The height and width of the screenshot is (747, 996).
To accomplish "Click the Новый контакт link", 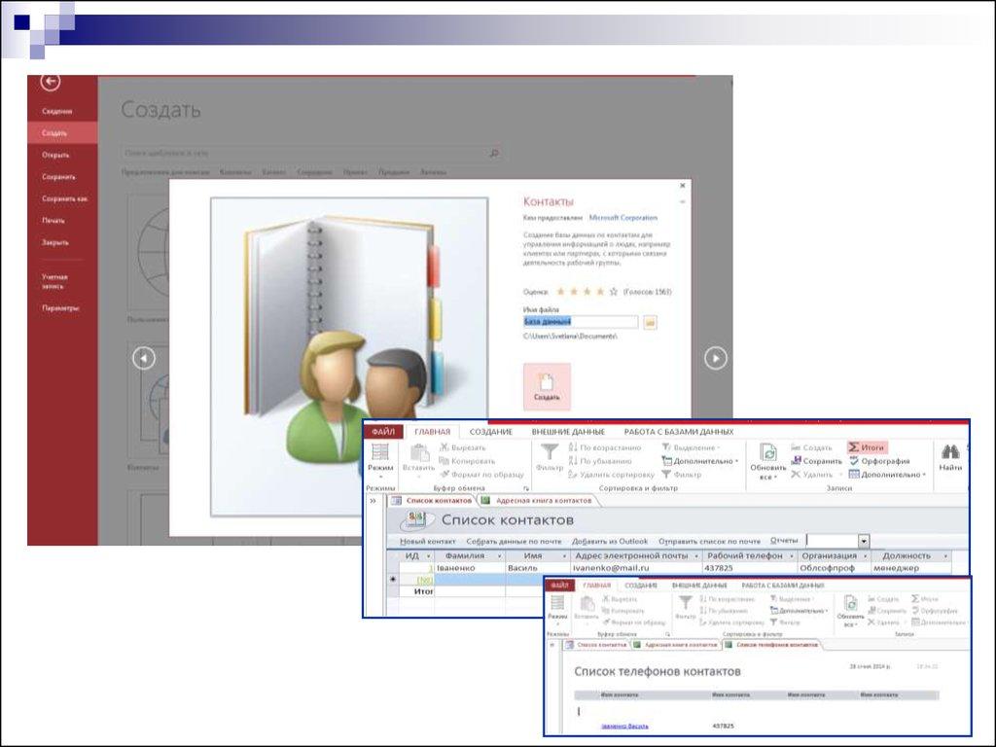I will click(x=428, y=541).
